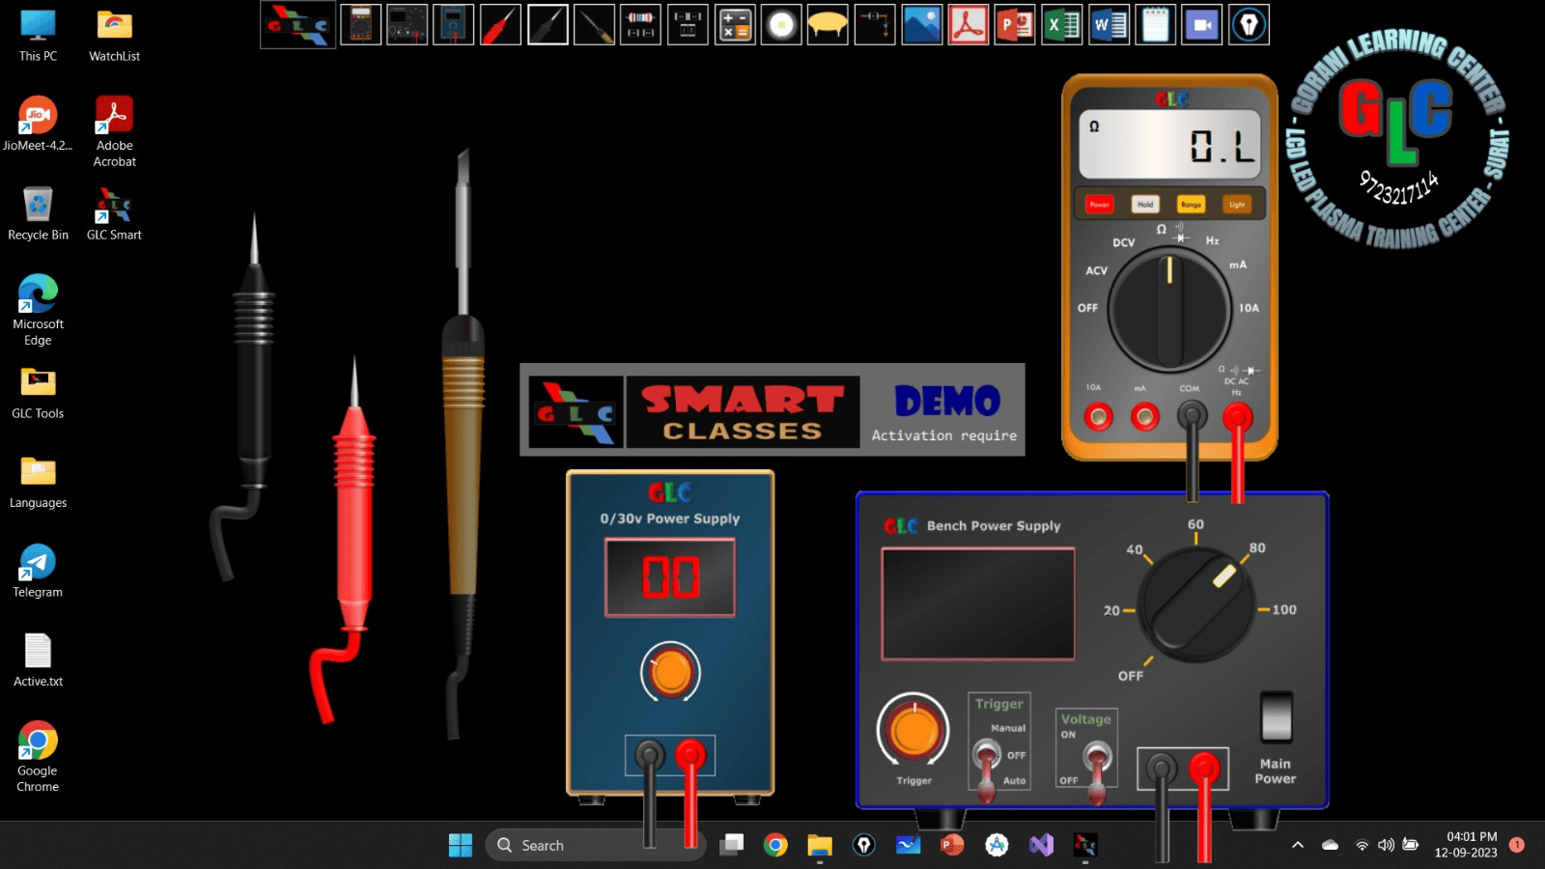
Task: Show hidden icons in the system tray
Action: click(x=1298, y=845)
